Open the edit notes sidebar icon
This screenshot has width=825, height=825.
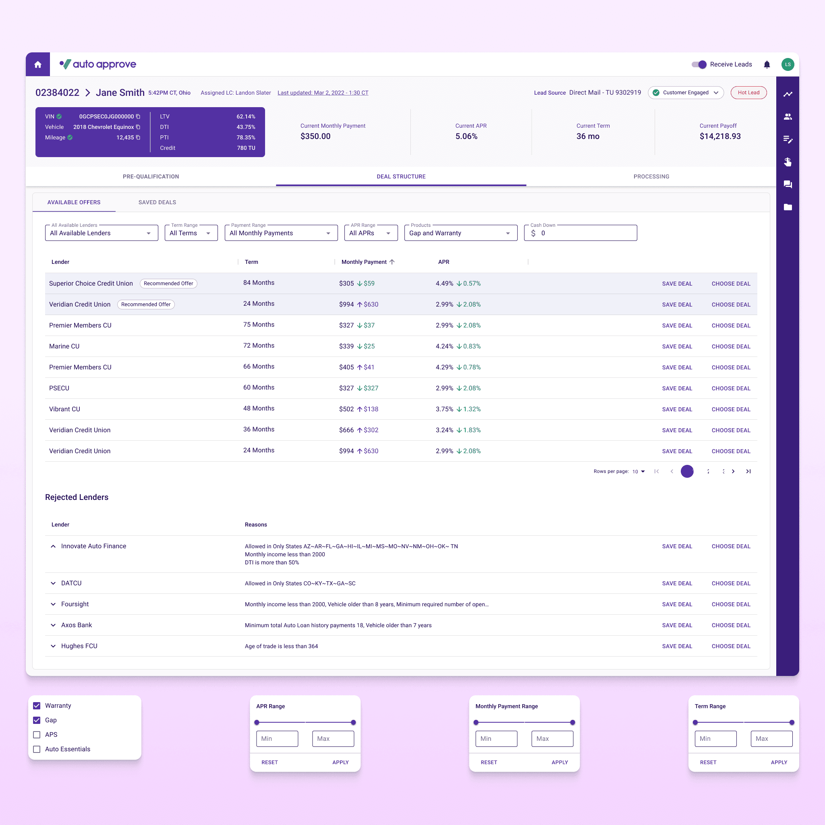[x=788, y=139]
